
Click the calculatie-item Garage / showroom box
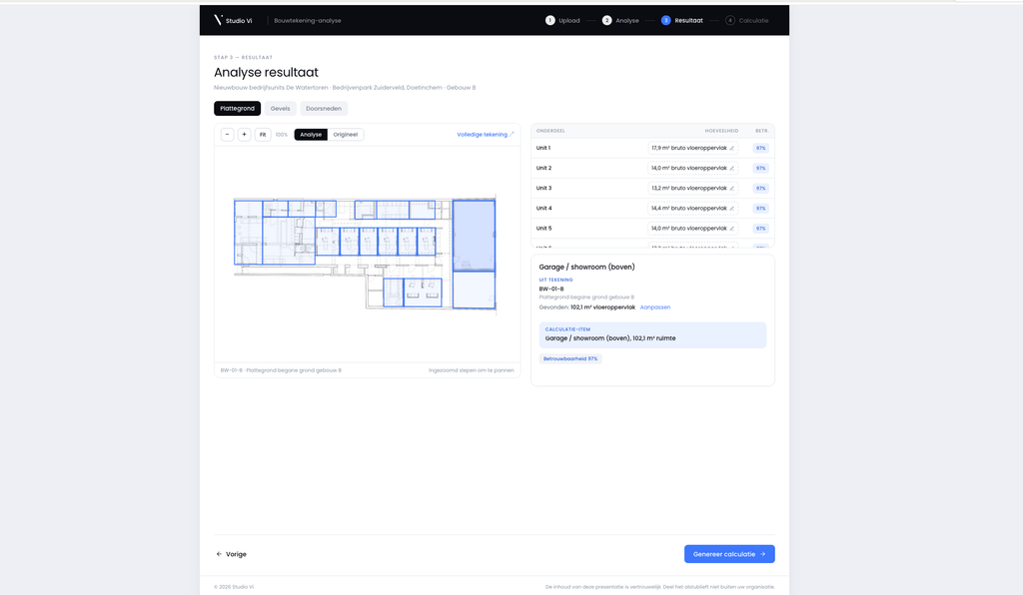coord(652,335)
